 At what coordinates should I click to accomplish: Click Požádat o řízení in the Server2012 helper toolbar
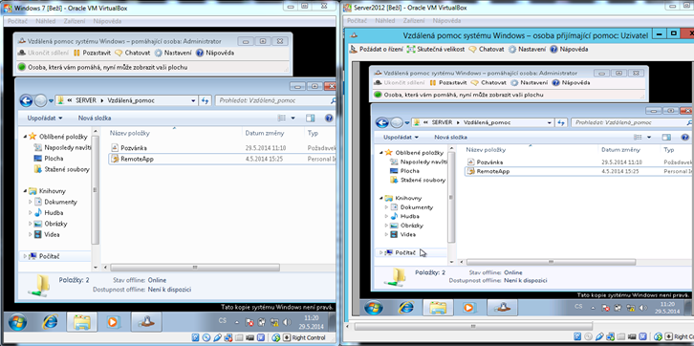click(x=377, y=49)
